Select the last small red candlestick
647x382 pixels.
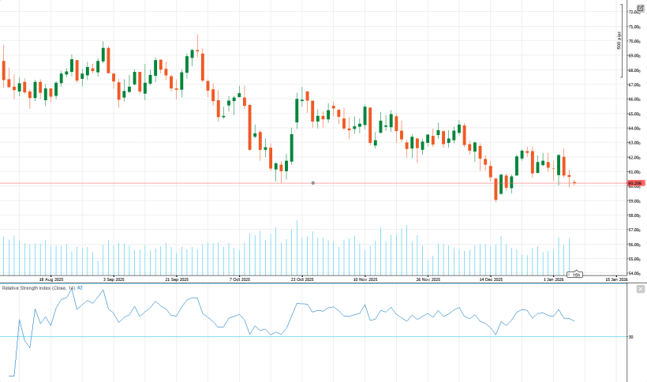(575, 182)
